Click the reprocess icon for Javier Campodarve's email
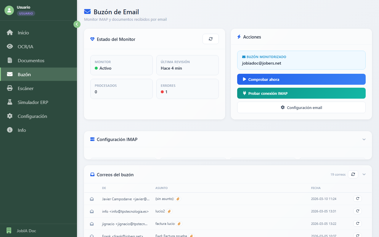Image resolution: width=379 pixels, height=237 pixels. point(357,198)
